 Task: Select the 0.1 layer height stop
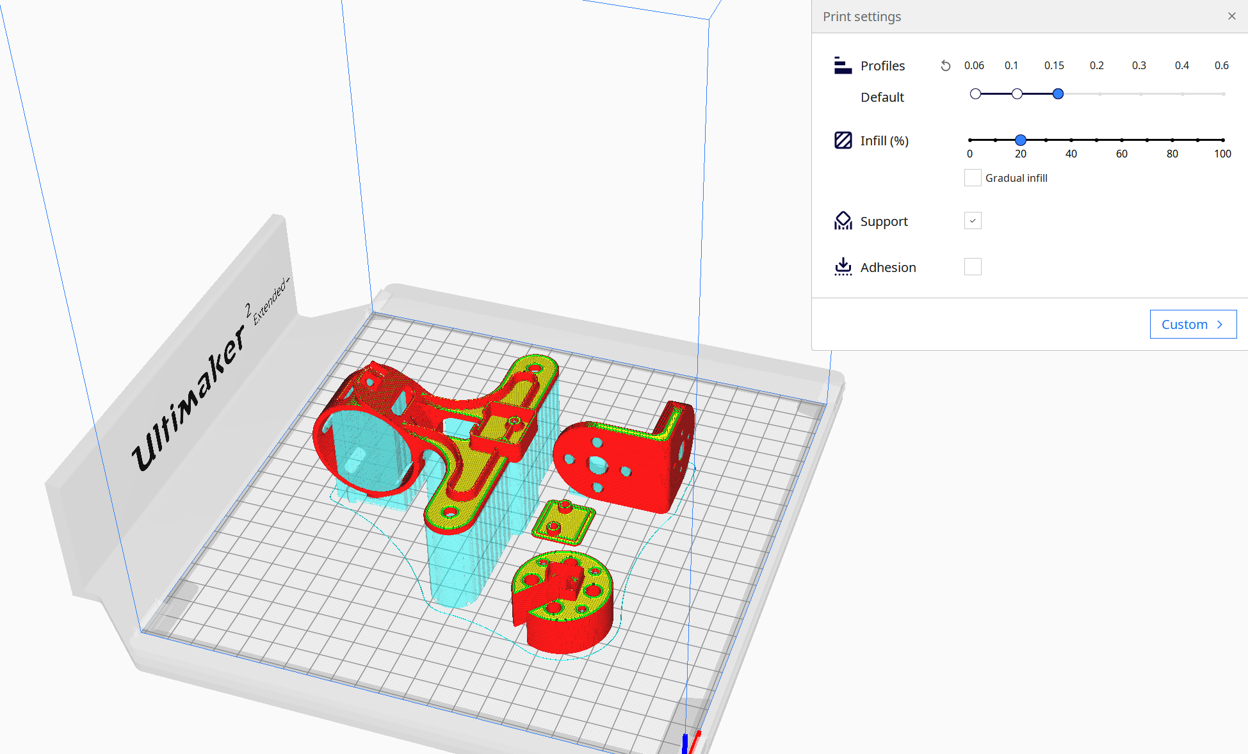coord(1017,94)
